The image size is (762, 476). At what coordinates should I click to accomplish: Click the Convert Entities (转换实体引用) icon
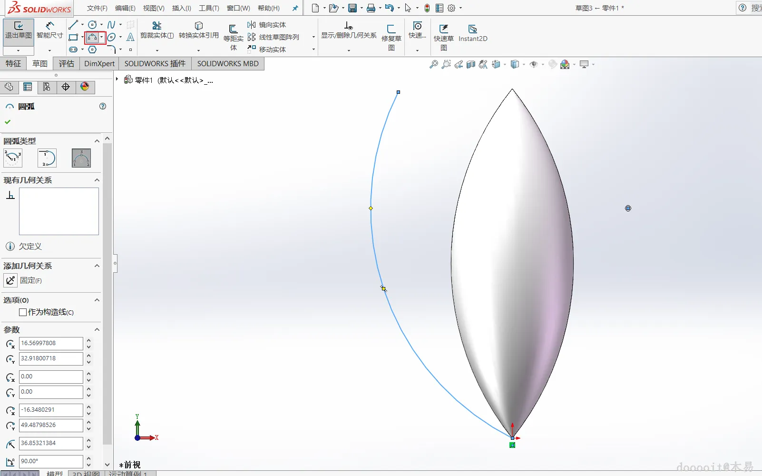tap(199, 26)
